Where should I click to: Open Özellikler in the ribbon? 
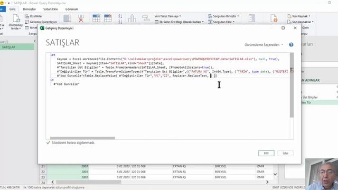(x=34, y=16)
